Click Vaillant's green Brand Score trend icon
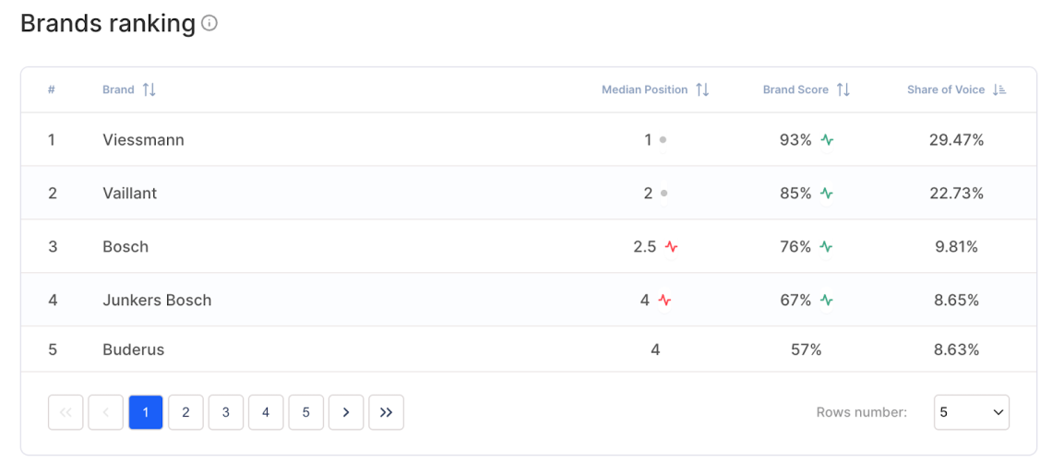 (827, 194)
